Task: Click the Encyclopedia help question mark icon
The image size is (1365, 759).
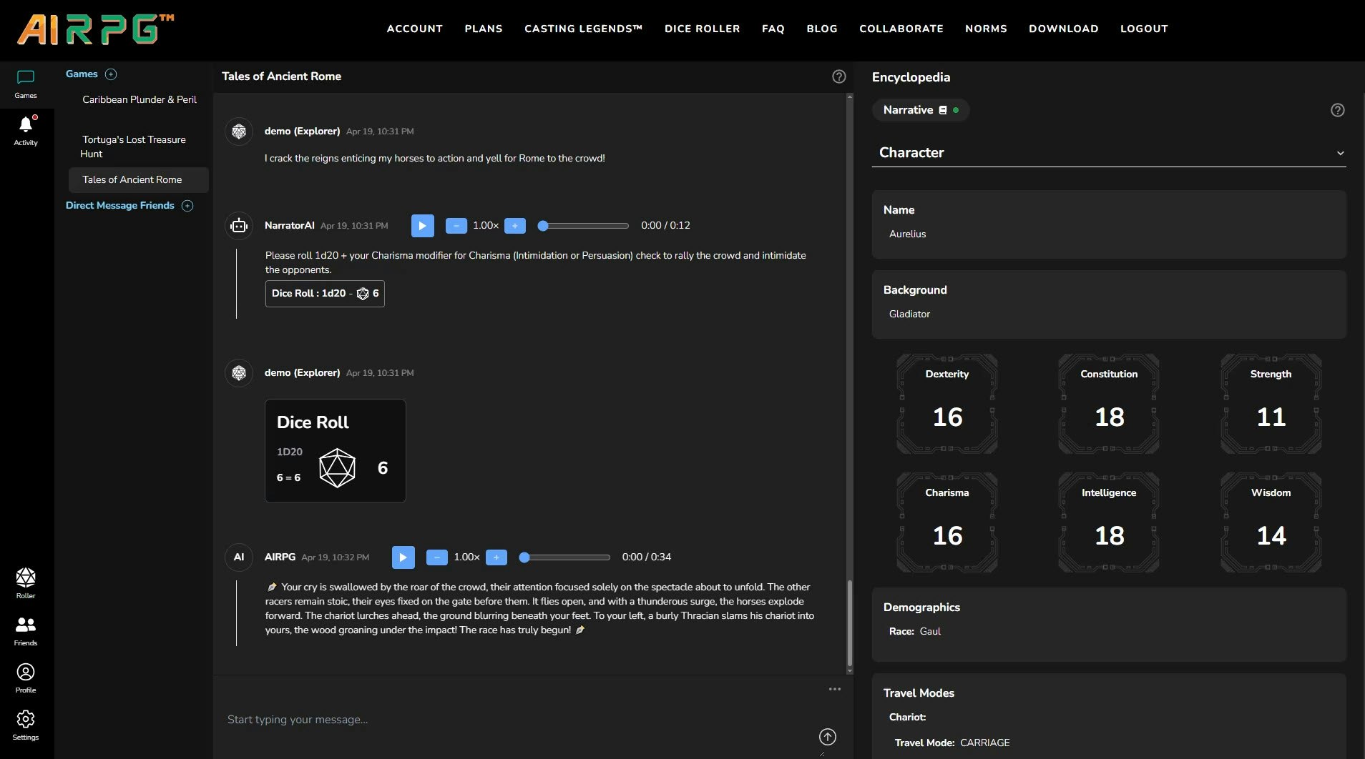Action: click(x=1338, y=110)
